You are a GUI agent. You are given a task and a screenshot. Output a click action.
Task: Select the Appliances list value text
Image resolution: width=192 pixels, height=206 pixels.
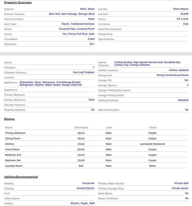[51, 83]
